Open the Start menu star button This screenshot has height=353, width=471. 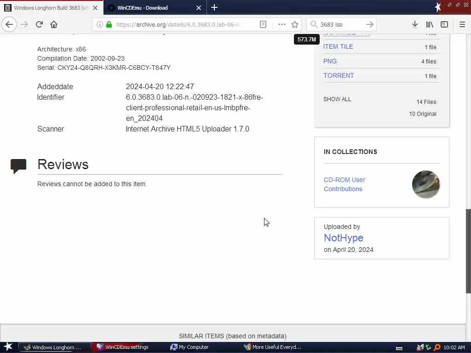click(x=8, y=347)
